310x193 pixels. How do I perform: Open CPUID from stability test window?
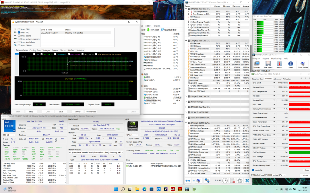[78, 112]
